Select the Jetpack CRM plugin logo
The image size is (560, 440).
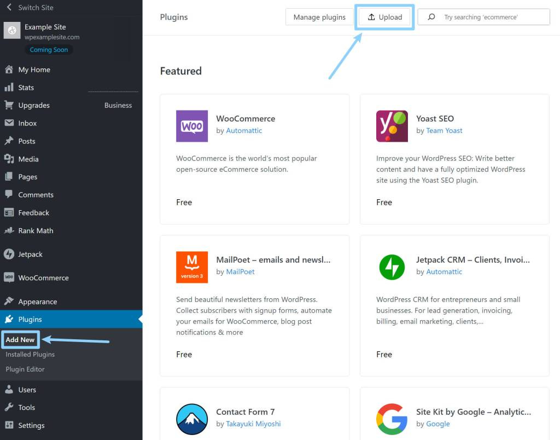tap(392, 267)
